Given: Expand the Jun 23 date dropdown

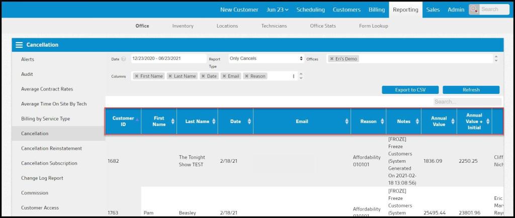Looking at the screenshot, I should (277, 10).
